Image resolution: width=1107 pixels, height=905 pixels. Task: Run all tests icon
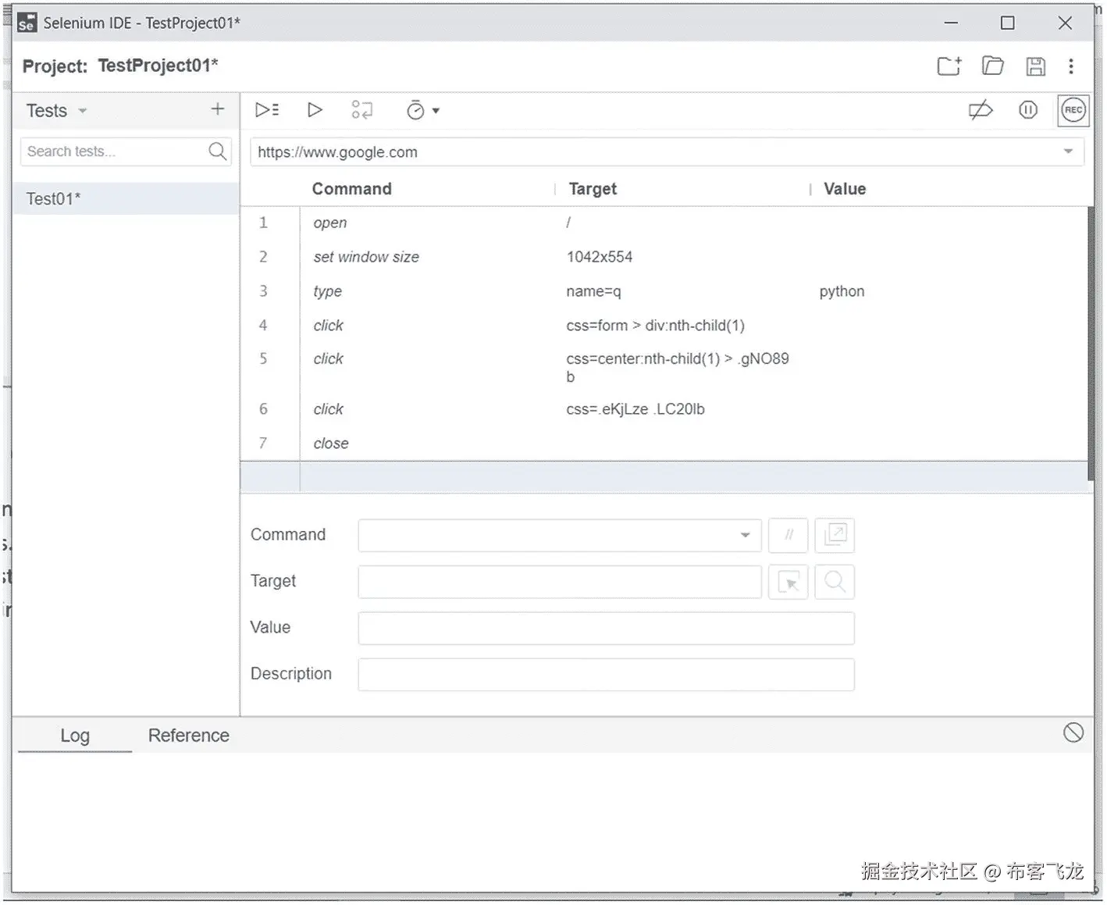267,110
